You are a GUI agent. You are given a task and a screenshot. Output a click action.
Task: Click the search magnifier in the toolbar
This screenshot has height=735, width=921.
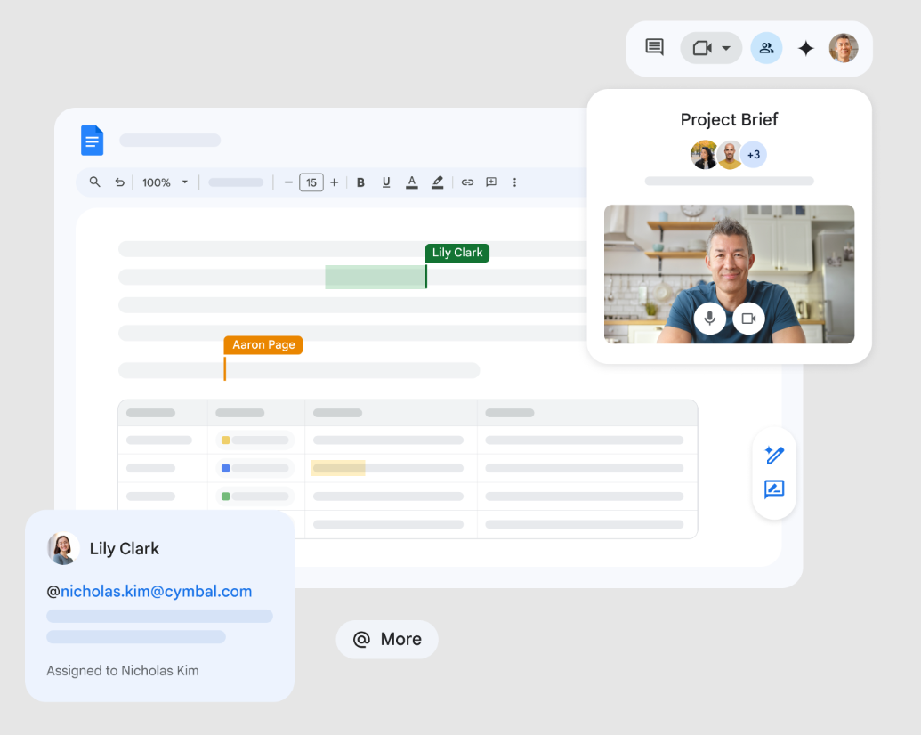coord(94,182)
